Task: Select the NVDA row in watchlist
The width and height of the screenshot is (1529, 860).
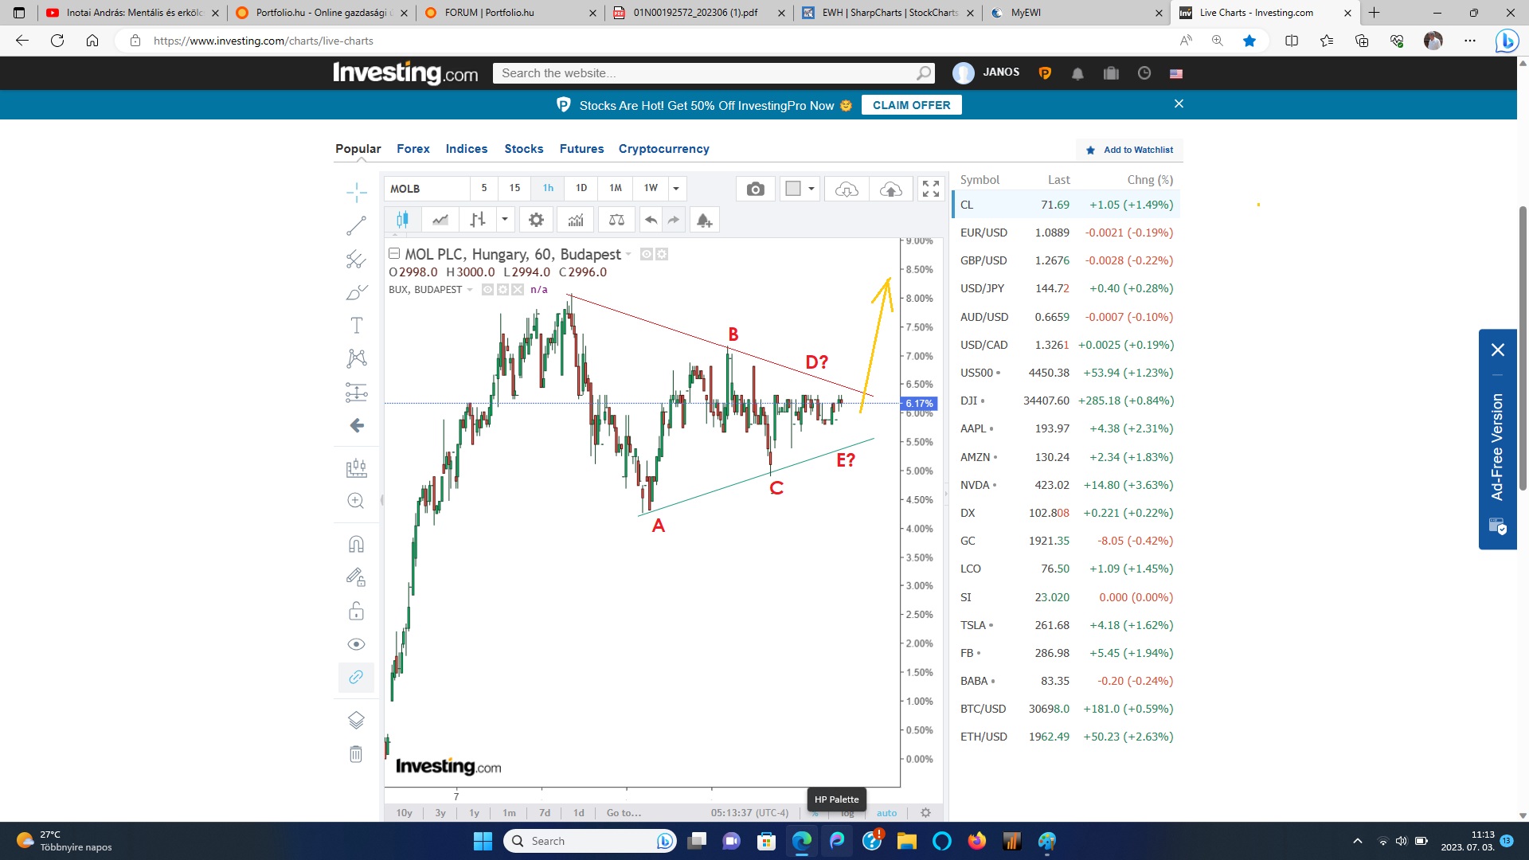Action: click(x=1066, y=485)
